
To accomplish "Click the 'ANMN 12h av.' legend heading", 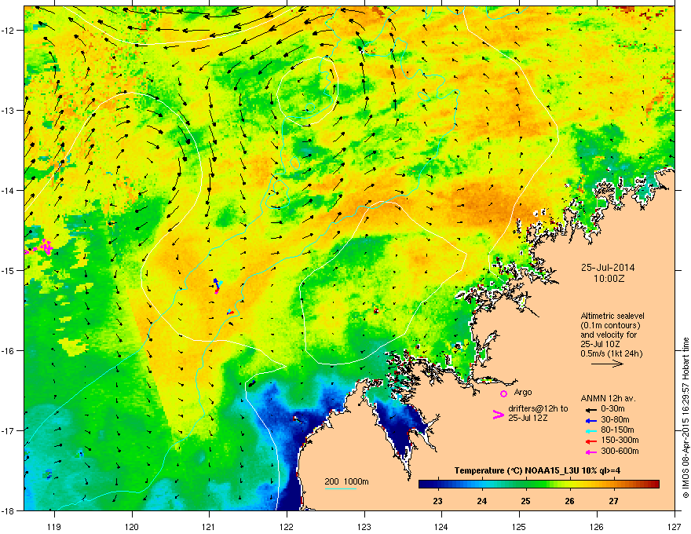I will point(608,398).
